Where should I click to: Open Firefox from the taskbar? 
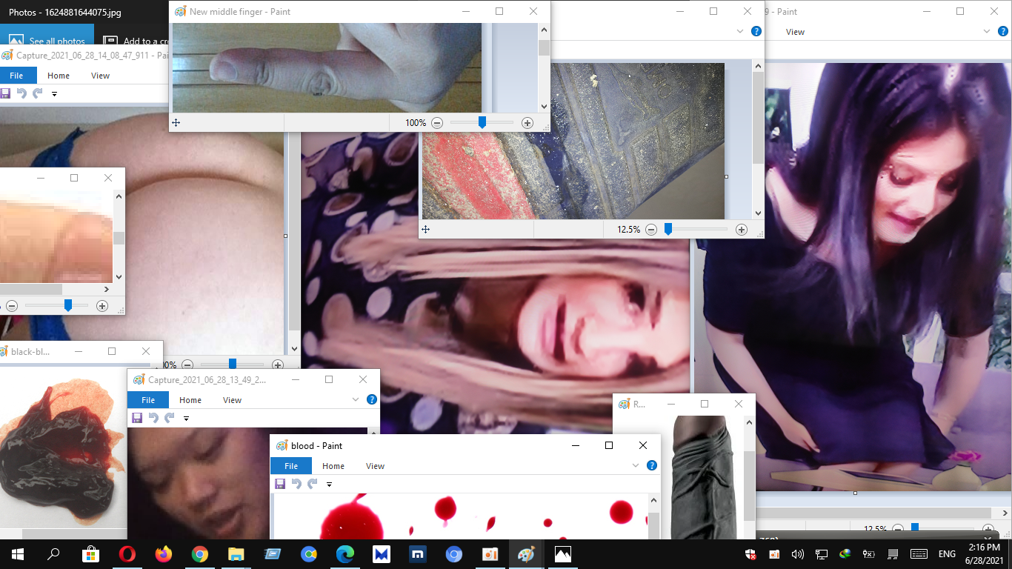[163, 554]
